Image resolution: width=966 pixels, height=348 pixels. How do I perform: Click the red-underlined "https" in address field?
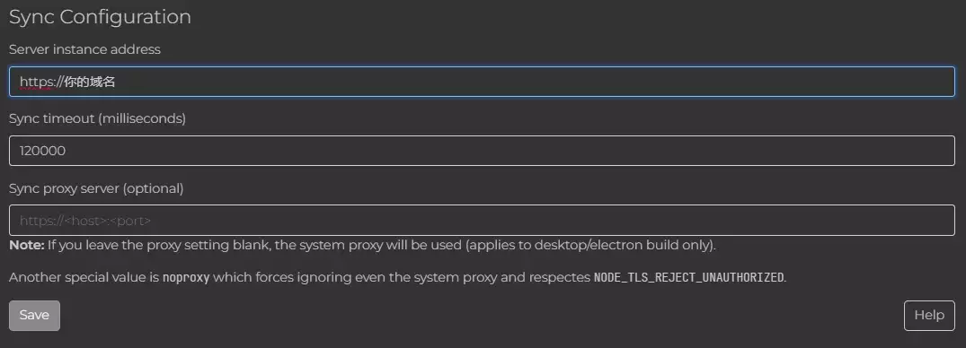tap(38, 82)
